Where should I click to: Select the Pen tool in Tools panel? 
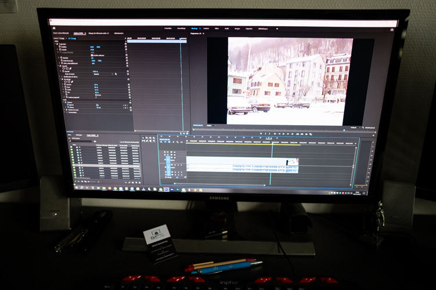pos(147,141)
